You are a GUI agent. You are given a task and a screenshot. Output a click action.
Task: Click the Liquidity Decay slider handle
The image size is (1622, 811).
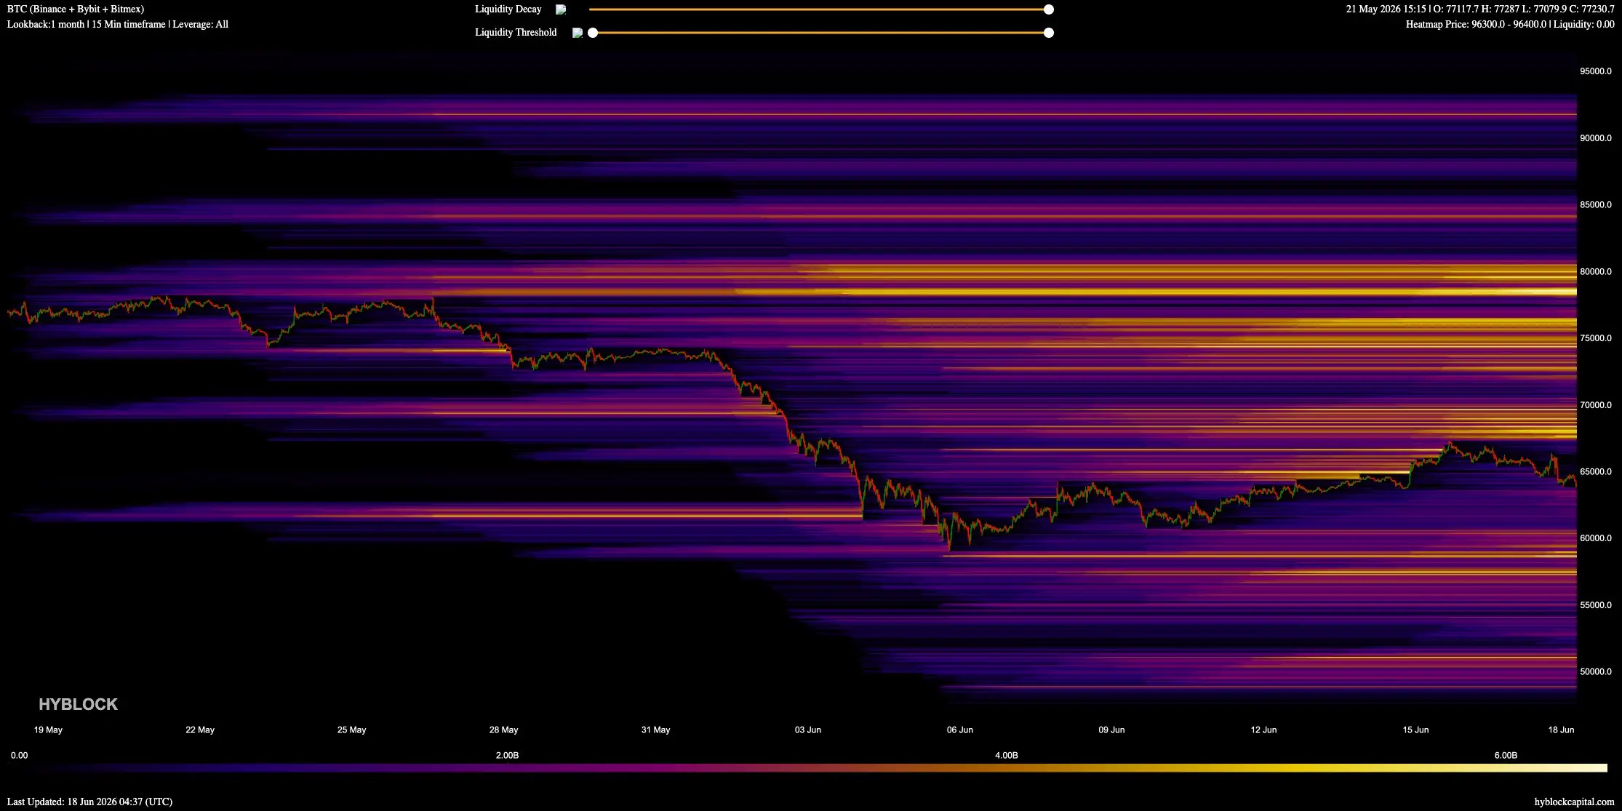[1048, 9]
